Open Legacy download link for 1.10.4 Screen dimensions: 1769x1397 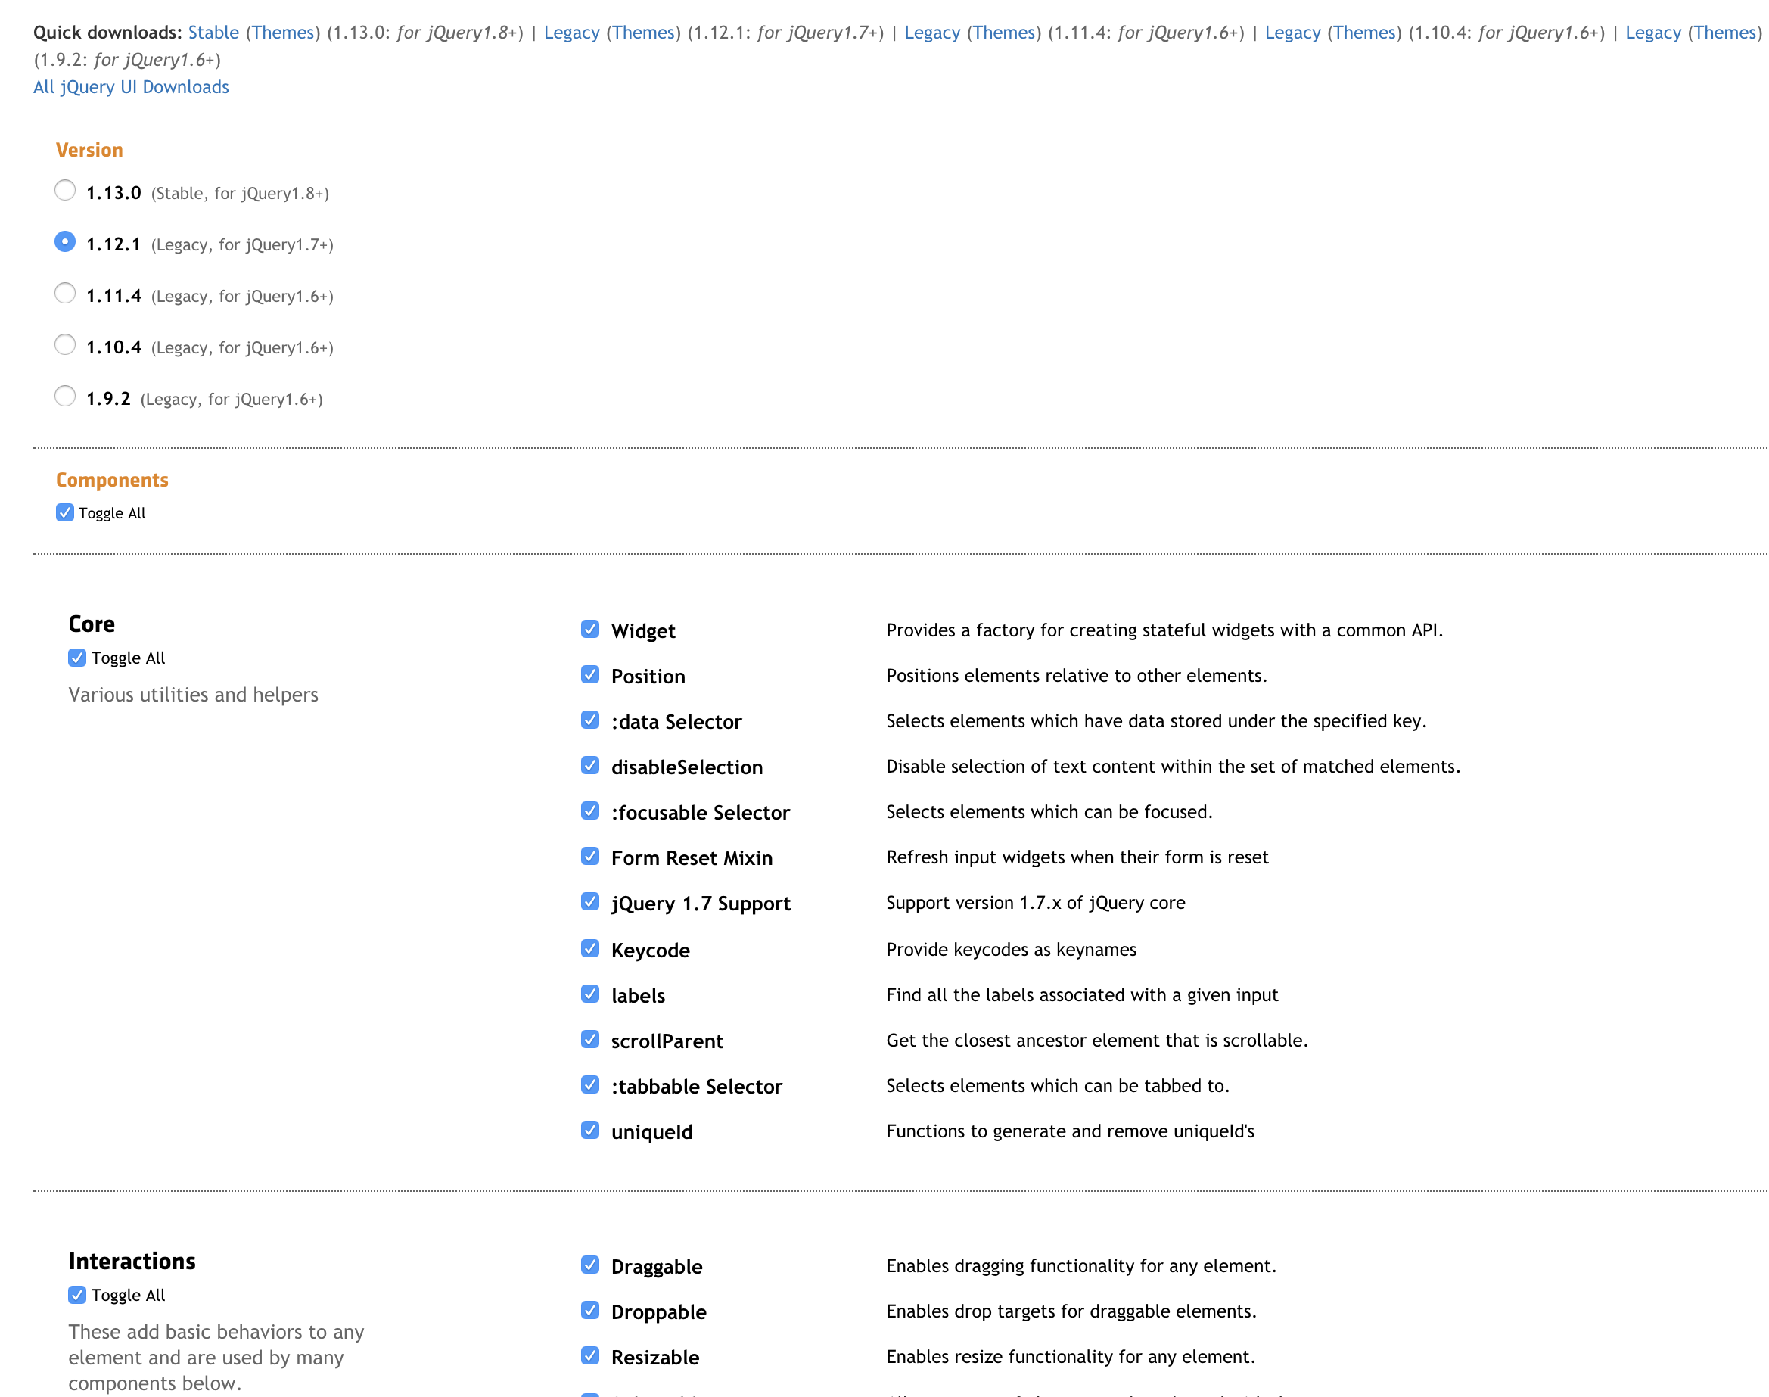(x=1293, y=33)
